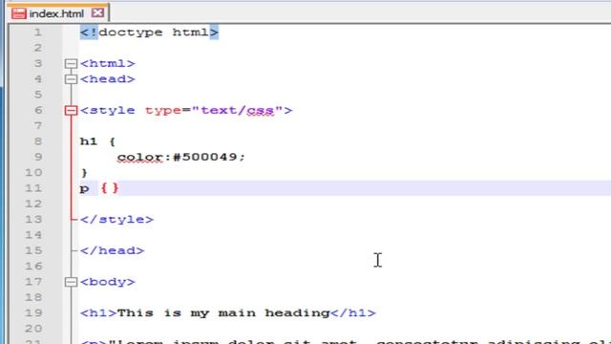Click the save-state icon on index.html tab

[19, 13]
